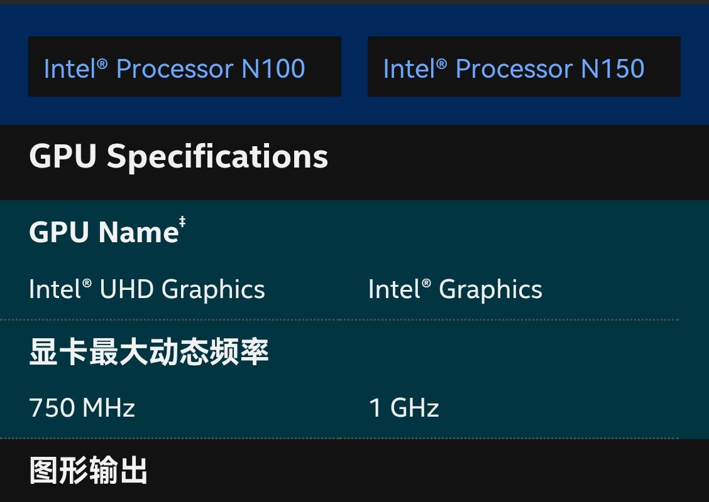The width and height of the screenshot is (709, 502).
Task: Click the dark strip above the blue header
Action: [354, 2]
